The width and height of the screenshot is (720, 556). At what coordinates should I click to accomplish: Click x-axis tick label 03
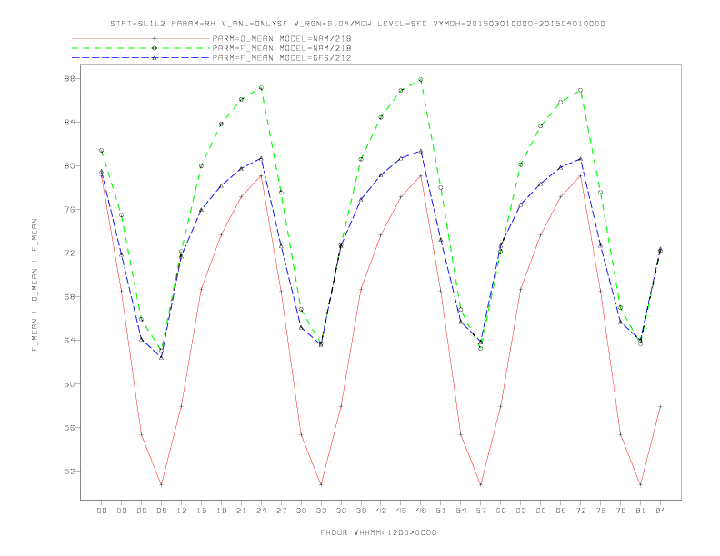pyautogui.click(x=121, y=511)
